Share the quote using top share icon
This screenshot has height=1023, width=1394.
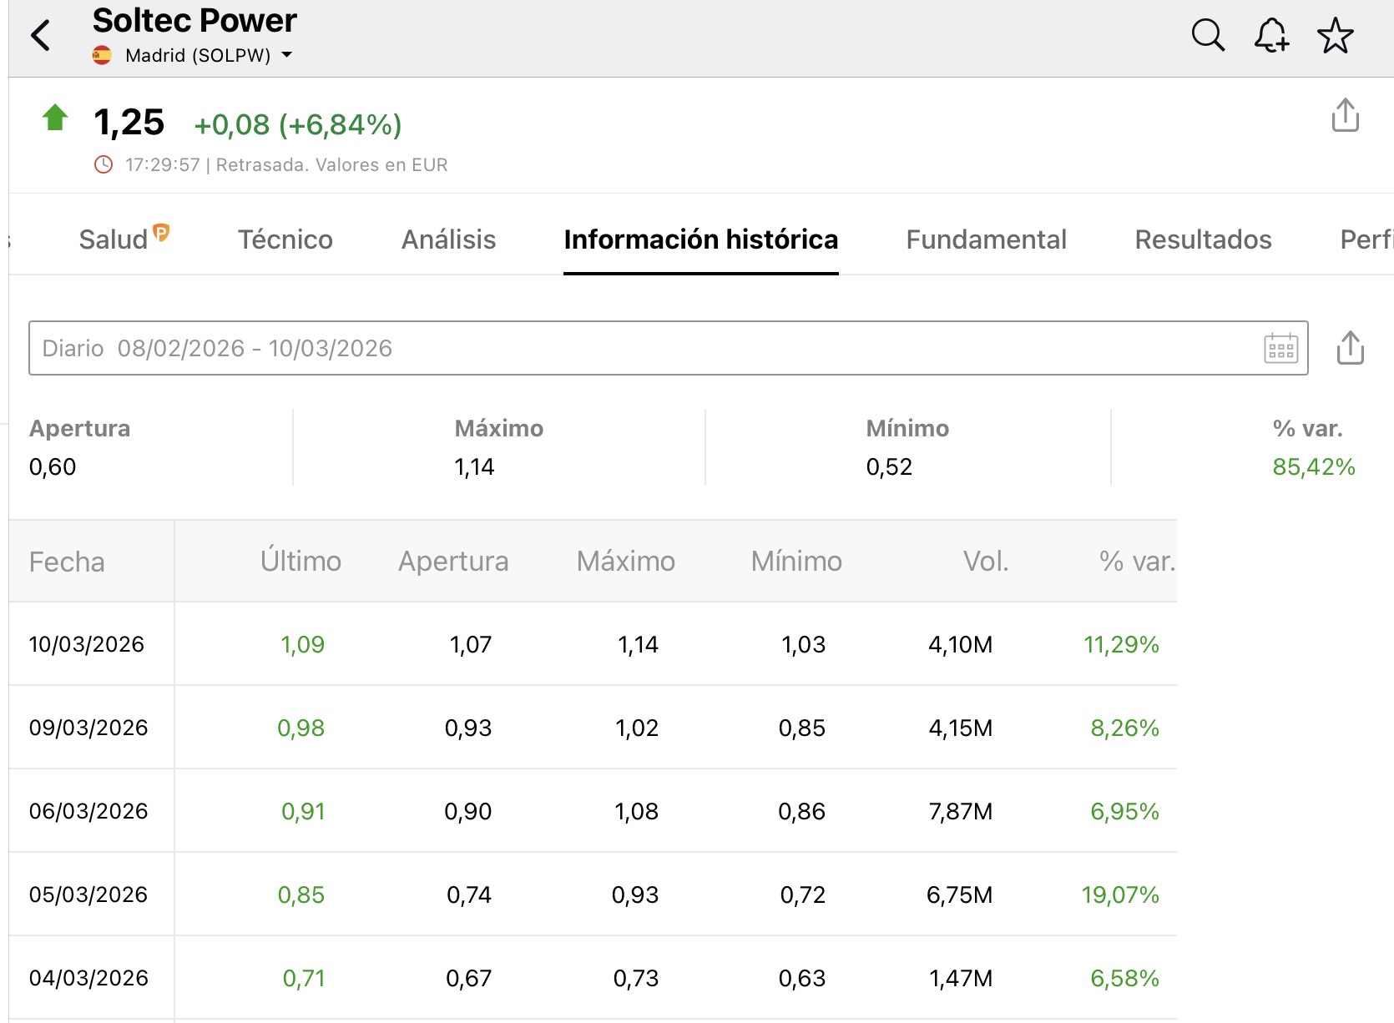point(1345,115)
